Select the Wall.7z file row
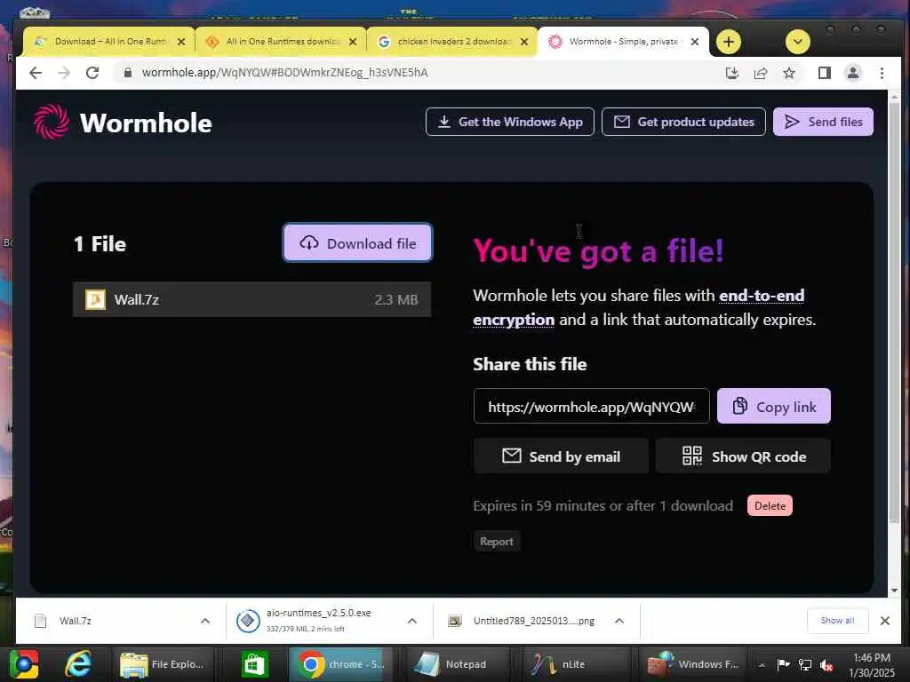This screenshot has width=910, height=682. (x=251, y=299)
